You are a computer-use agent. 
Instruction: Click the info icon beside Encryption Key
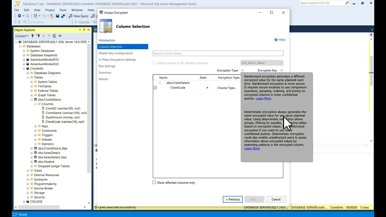(281, 70)
